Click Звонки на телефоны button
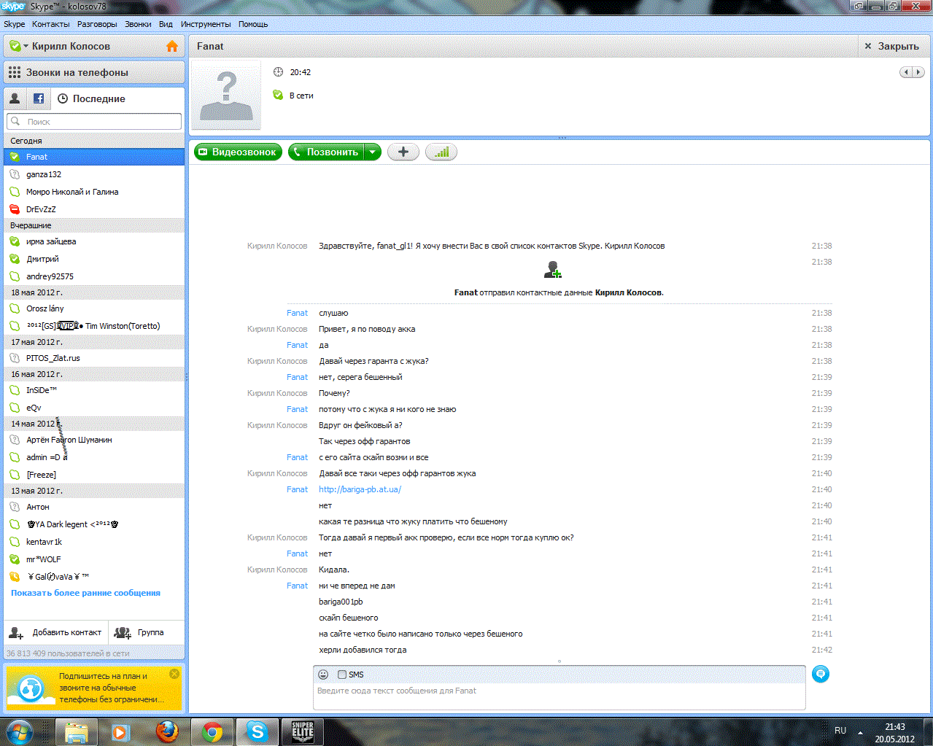 94,72
